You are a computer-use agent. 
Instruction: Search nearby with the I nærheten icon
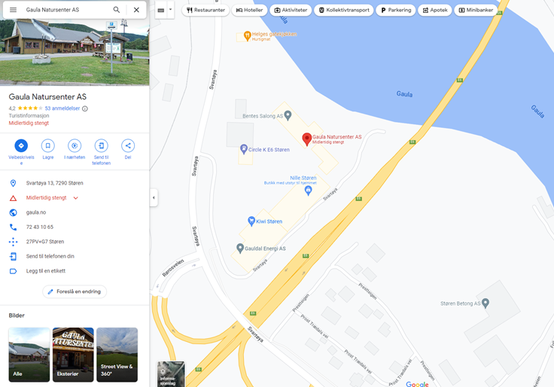[75, 145]
